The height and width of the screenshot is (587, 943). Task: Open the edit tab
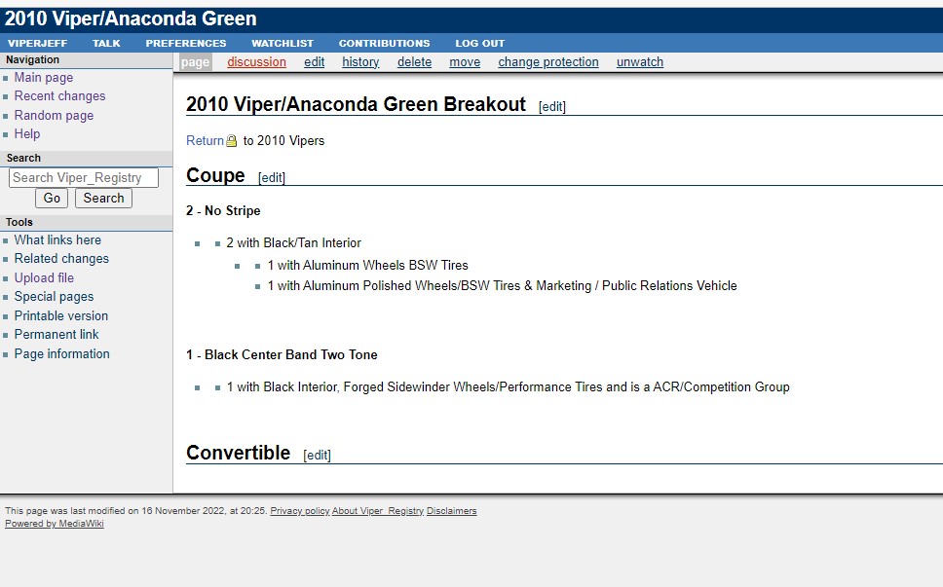click(314, 62)
